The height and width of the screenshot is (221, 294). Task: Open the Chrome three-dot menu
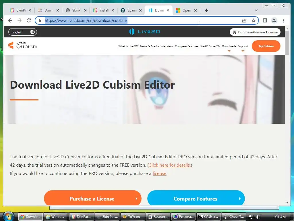click(283, 20)
